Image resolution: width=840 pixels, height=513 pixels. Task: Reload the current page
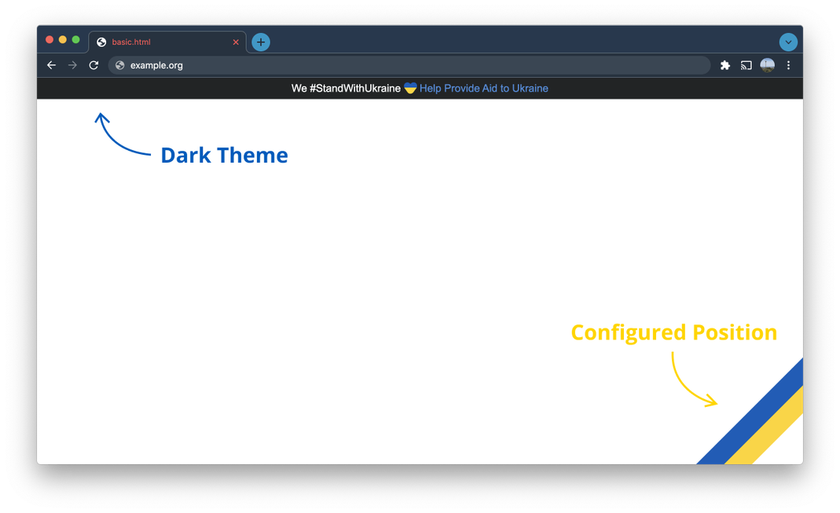click(94, 65)
